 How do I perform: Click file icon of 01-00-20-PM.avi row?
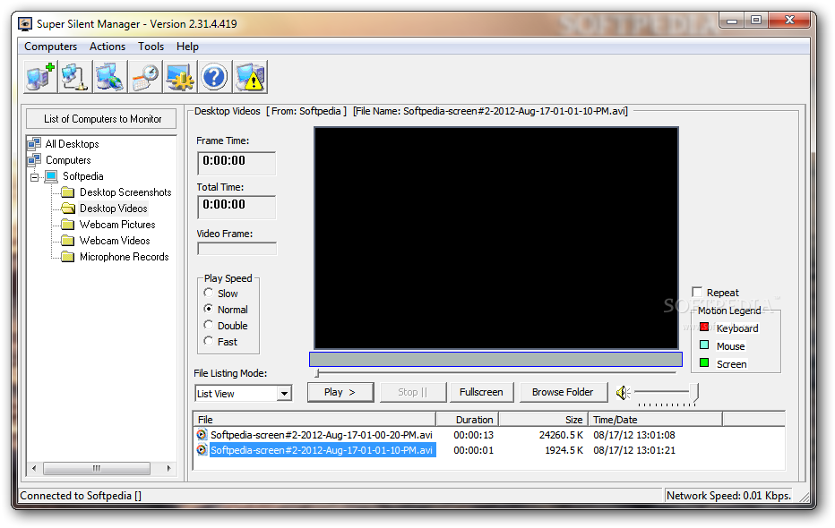[202, 434]
